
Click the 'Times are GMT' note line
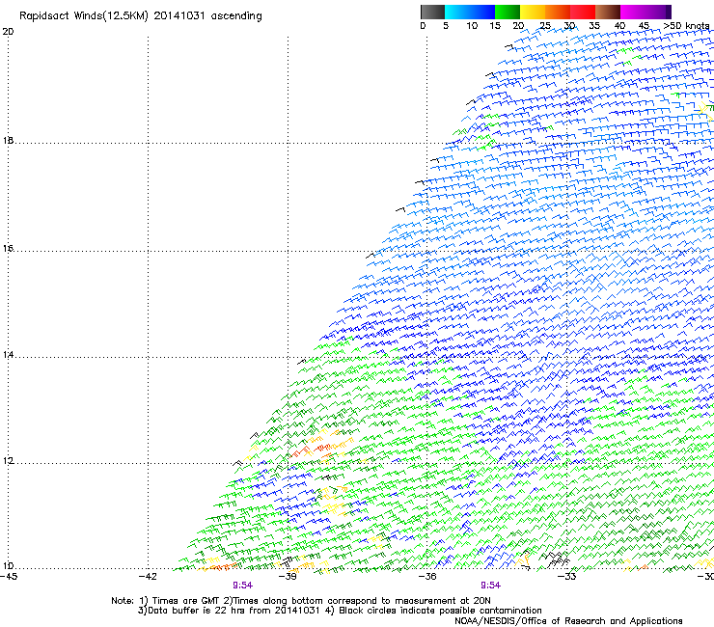(301, 601)
